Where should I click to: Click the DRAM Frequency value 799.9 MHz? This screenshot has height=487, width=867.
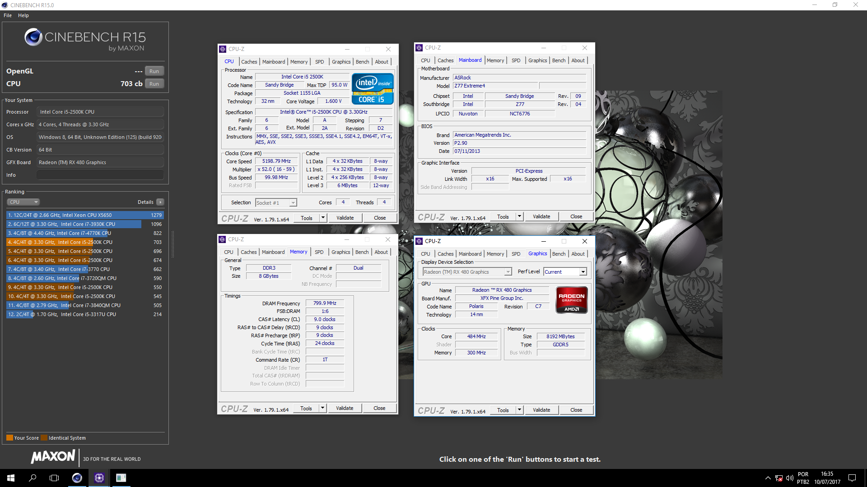(x=325, y=303)
